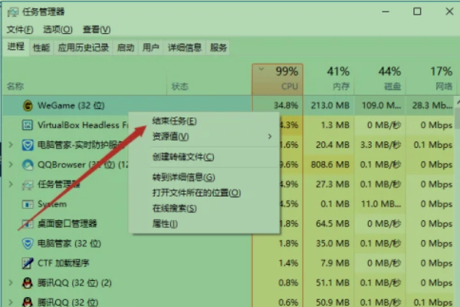The image size is (460, 307).
Task: Select the 电脑管家 (32 位) process name
Action: 69,243
